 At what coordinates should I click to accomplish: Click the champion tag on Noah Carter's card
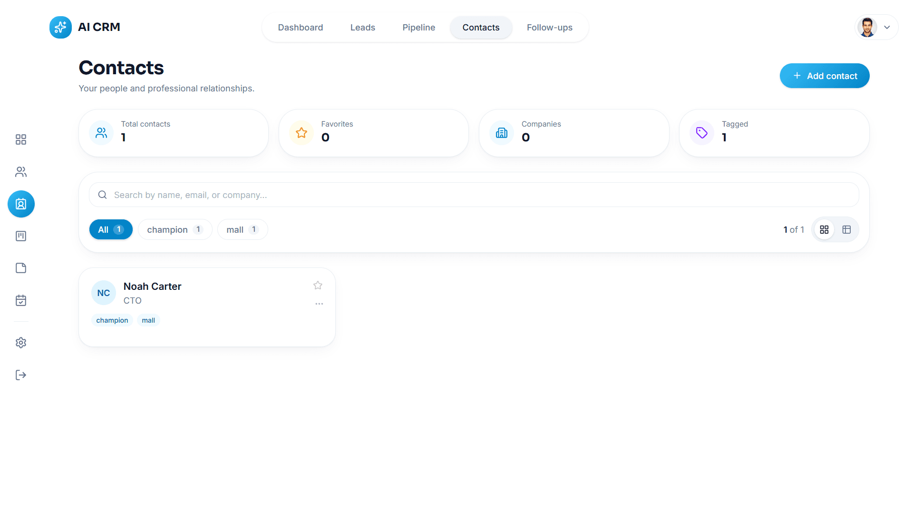[x=112, y=320]
